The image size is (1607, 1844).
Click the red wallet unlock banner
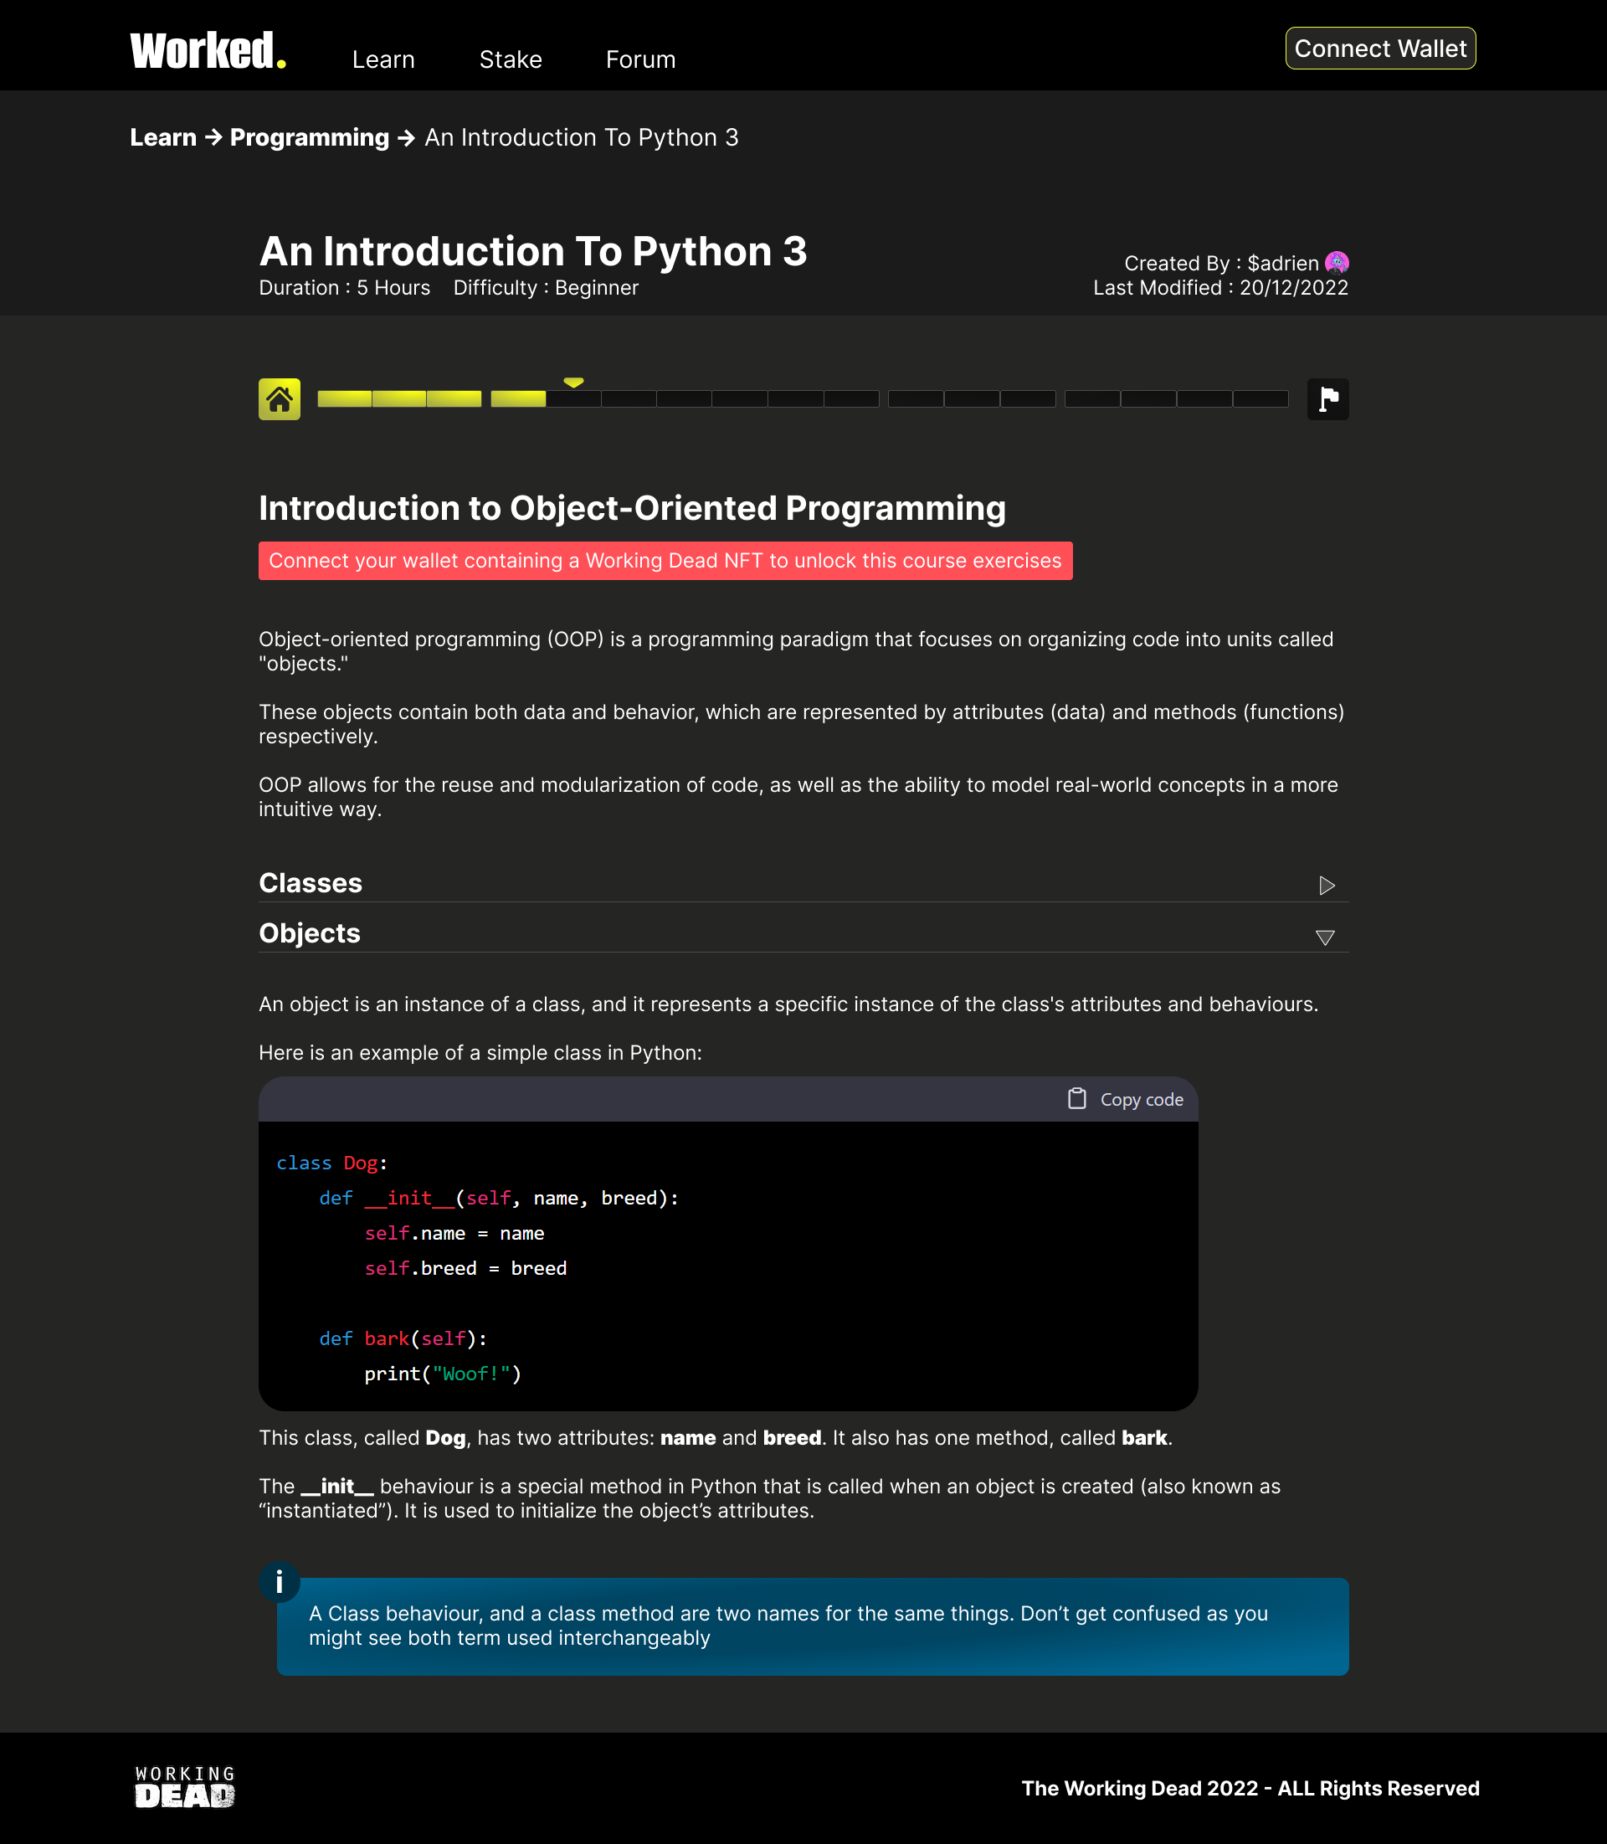click(x=665, y=561)
